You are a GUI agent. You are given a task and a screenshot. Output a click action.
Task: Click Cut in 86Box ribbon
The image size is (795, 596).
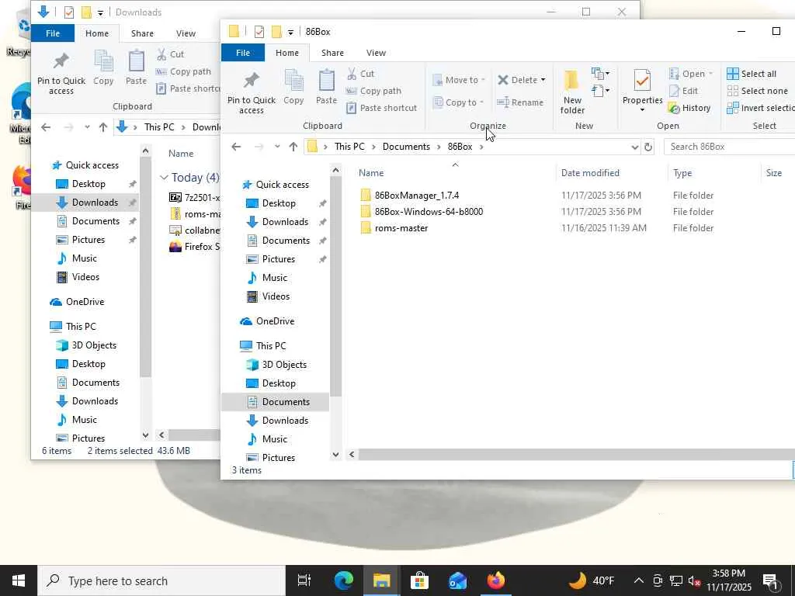tap(360, 74)
